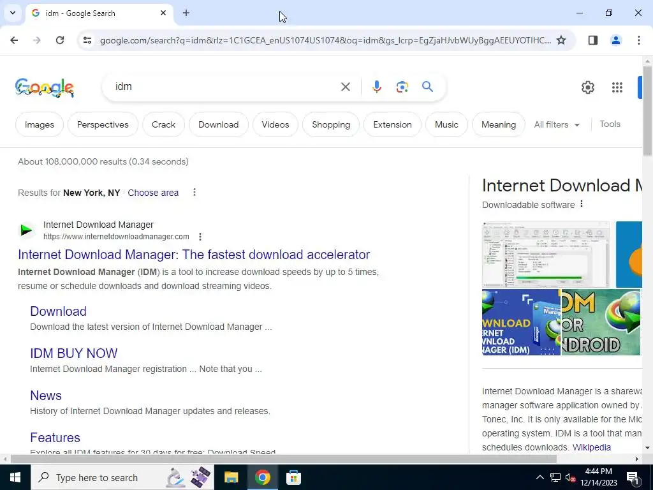
Task: Filter results by Videos
Action: (275, 124)
